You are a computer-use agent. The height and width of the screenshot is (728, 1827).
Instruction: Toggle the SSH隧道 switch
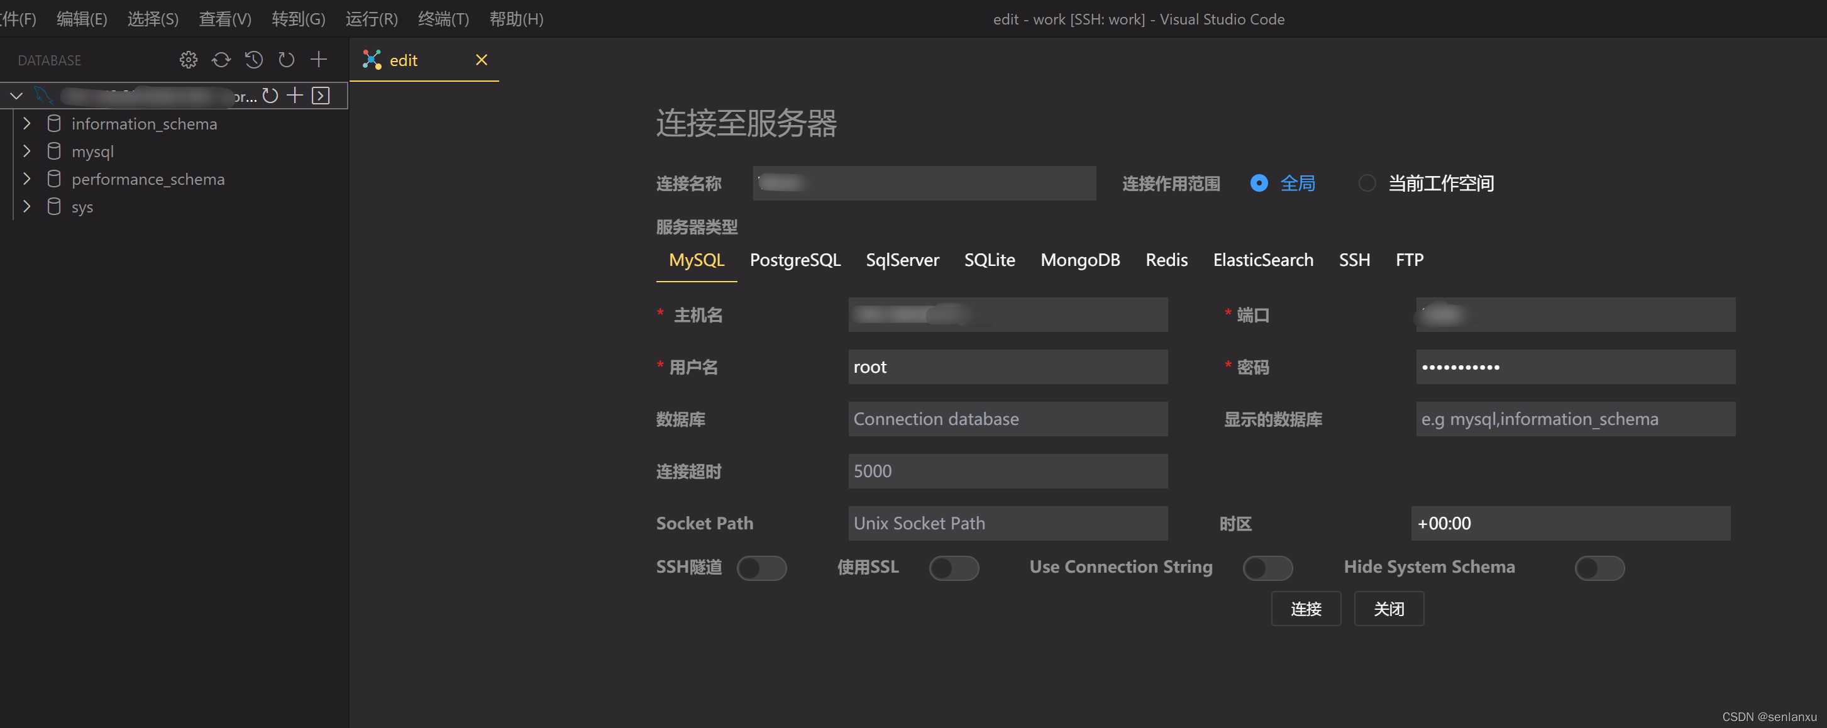click(x=762, y=568)
